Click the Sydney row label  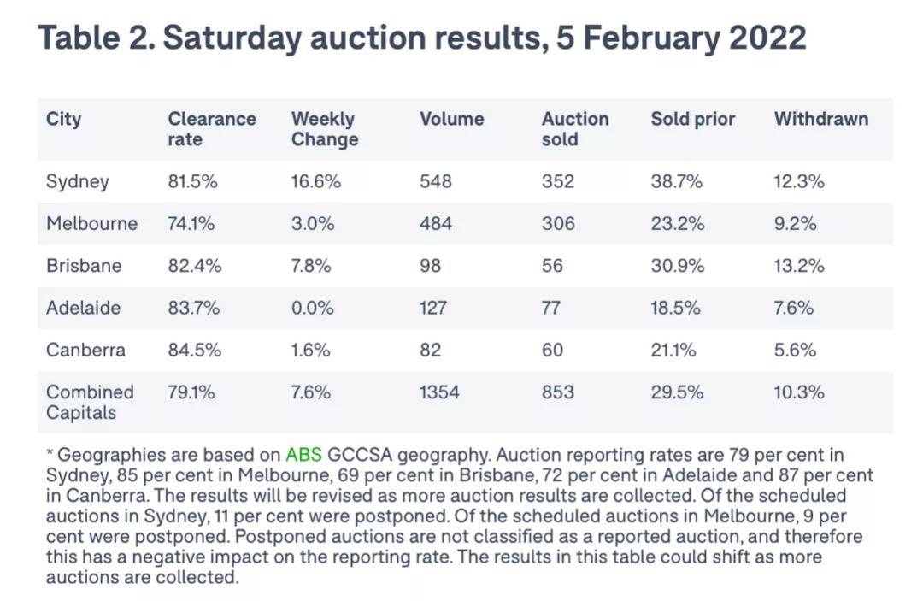78,181
